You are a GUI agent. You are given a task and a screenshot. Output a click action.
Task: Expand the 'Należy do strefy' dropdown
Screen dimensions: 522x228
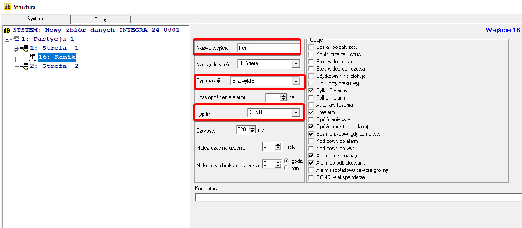[x=295, y=63]
